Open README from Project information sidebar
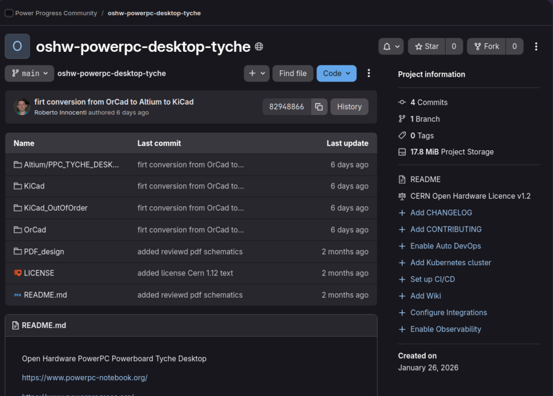Screen dimensions: 553x396 [x=426, y=179]
